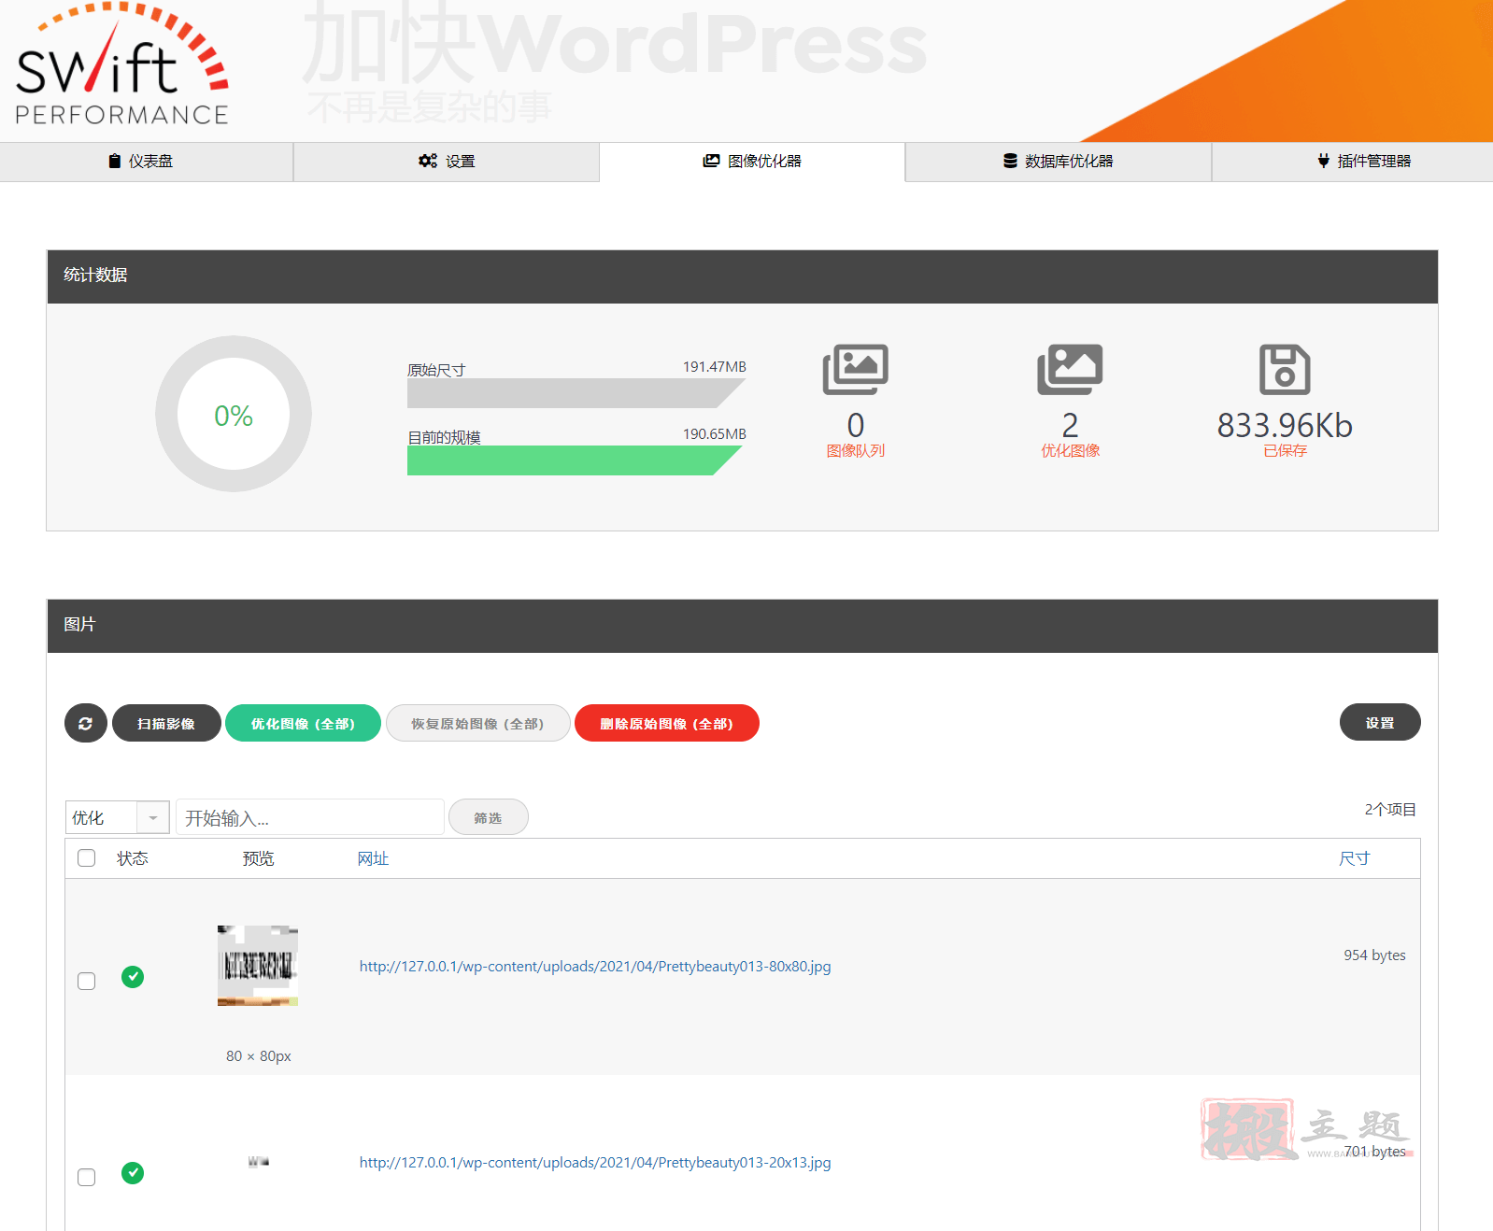
Task: Click the 预览 column header
Action: click(259, 858)
